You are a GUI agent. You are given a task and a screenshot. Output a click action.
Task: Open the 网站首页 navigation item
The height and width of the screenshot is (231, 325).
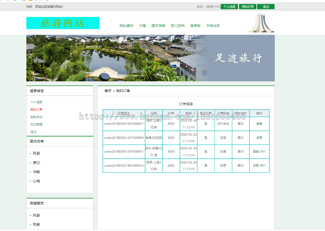[x=125, y=25]
